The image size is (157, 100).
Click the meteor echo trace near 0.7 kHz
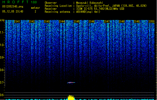point(71,83)
